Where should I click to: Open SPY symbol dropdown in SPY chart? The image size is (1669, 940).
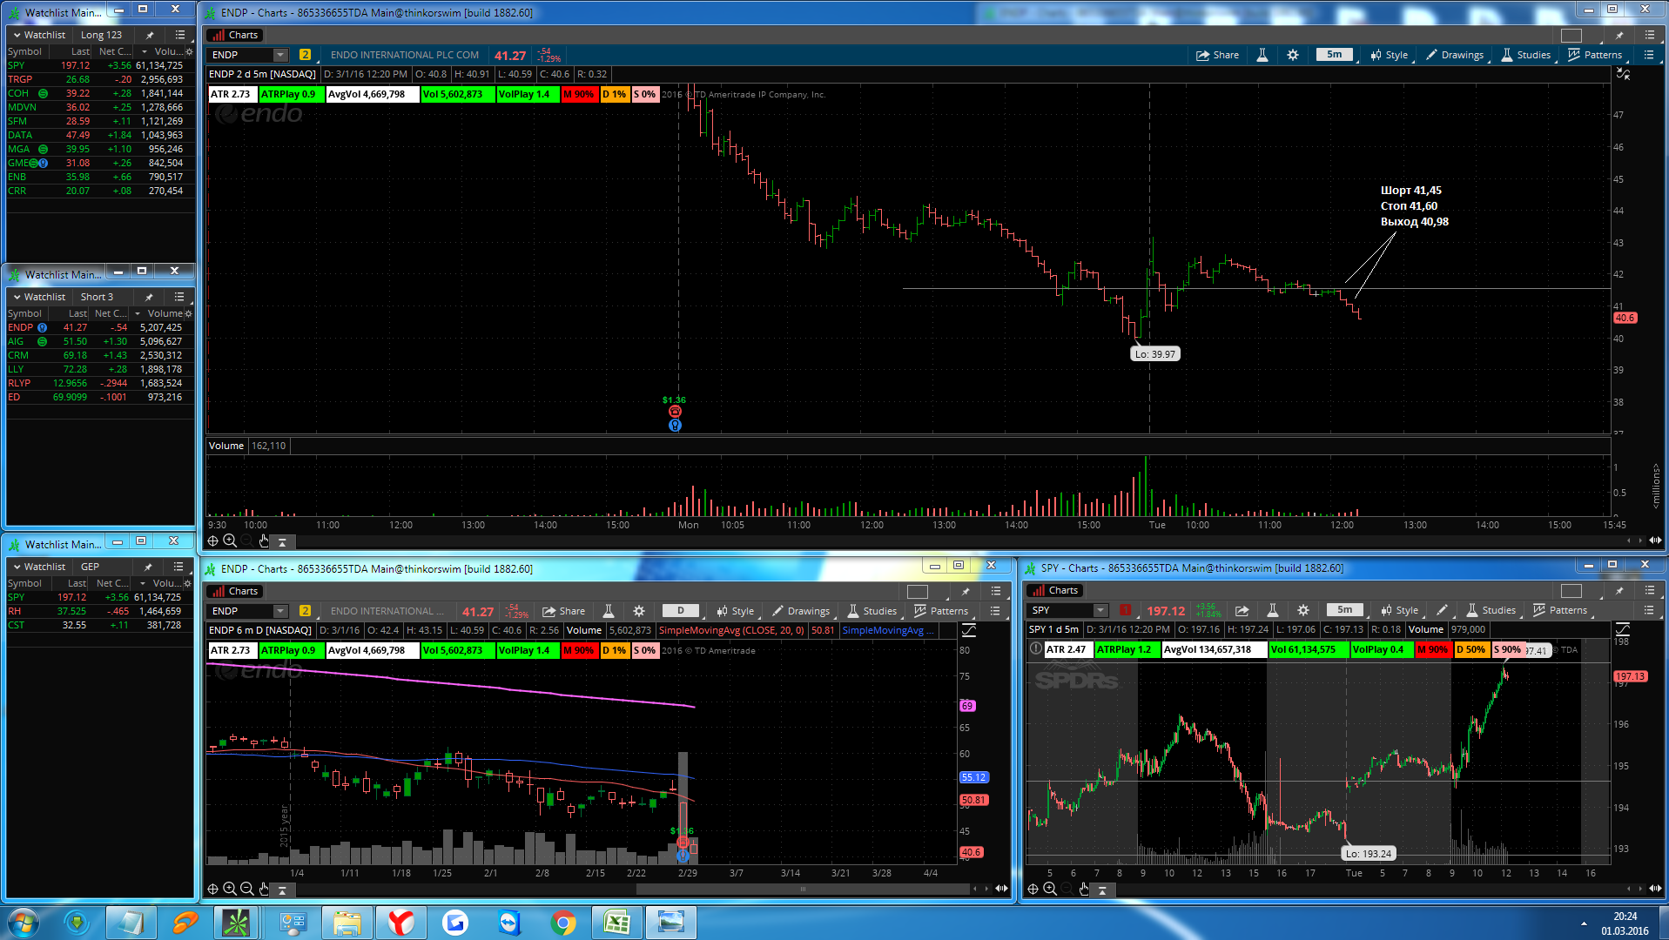click(1100, 610)
